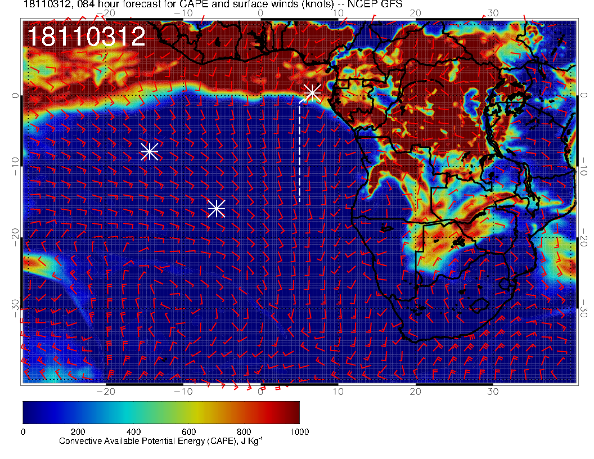Viewport: 594px width, 459px height.
Task: Click the white dashed vertical track line
Action: tap(299, 152)
